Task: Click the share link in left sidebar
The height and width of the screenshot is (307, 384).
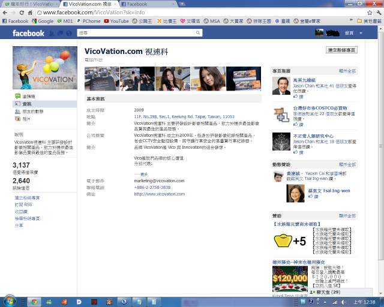Action: click(x=19, y=225)
